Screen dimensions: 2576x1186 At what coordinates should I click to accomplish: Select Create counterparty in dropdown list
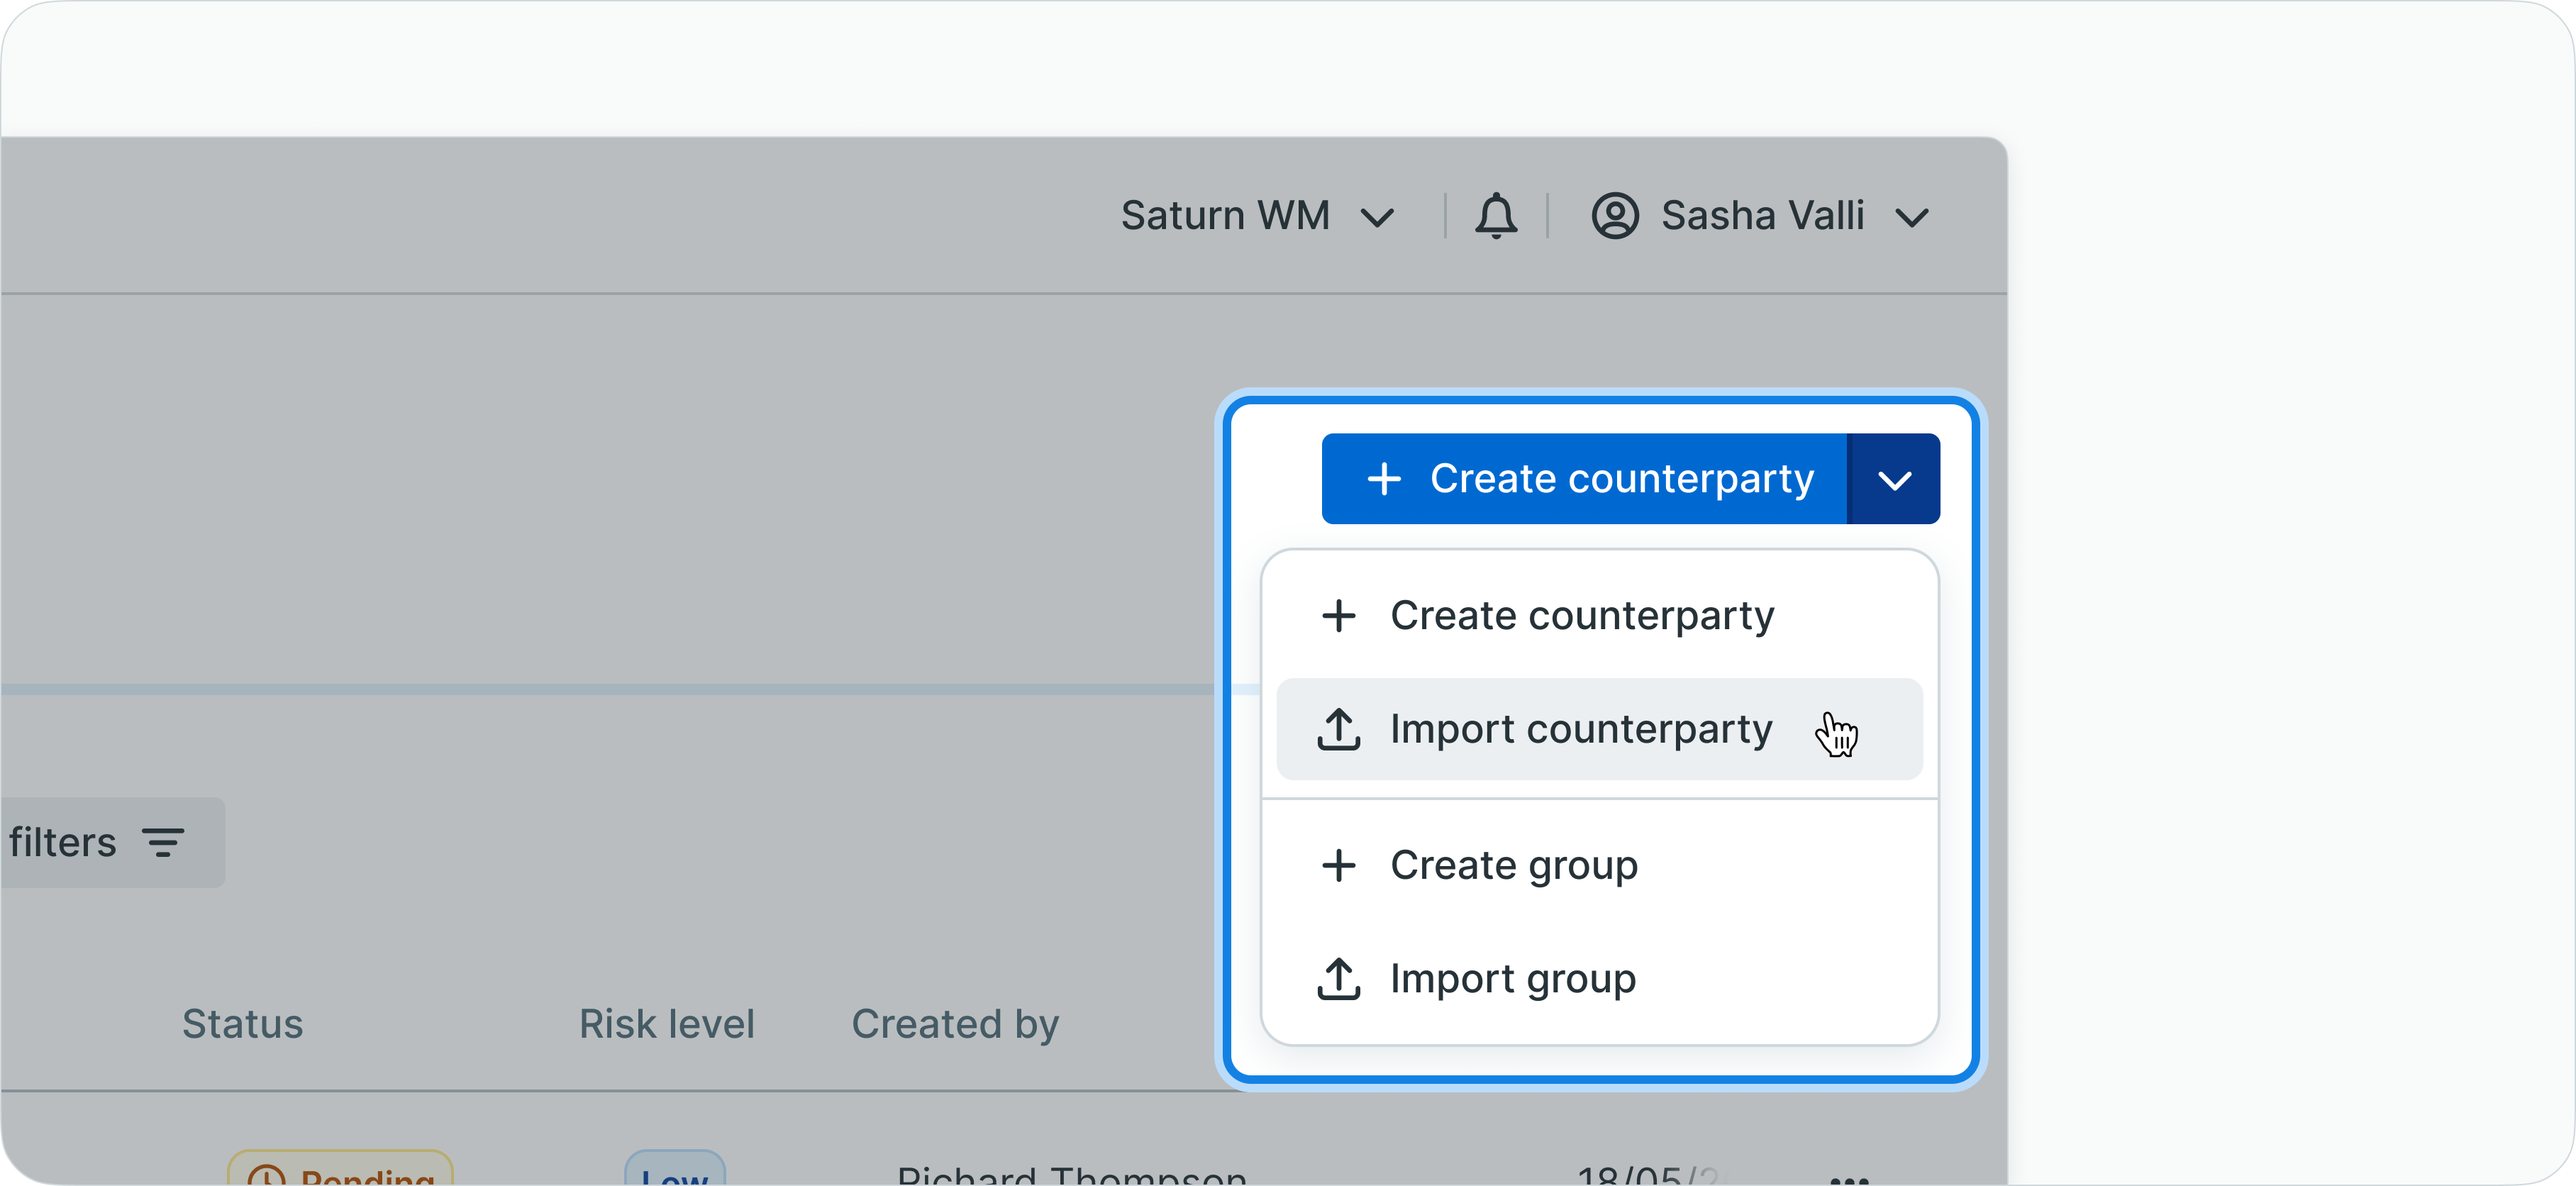pos(1582,616)
